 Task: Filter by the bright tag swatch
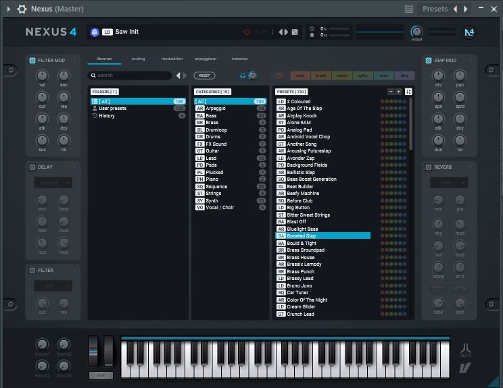[x=321, y=76]
